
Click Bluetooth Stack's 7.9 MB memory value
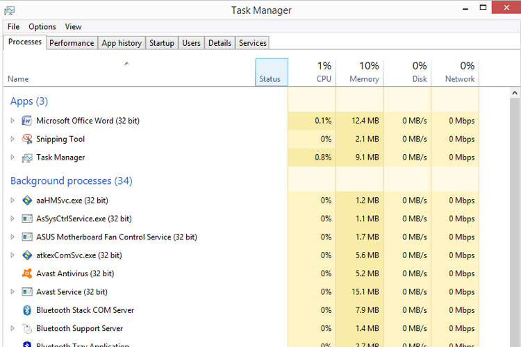[367, 310]
